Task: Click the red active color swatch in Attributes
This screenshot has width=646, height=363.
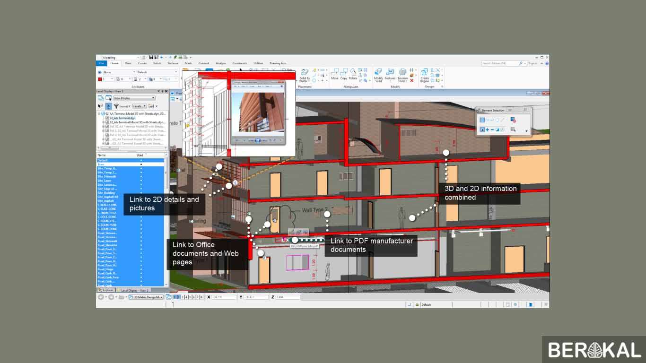Action: [99, 79]
